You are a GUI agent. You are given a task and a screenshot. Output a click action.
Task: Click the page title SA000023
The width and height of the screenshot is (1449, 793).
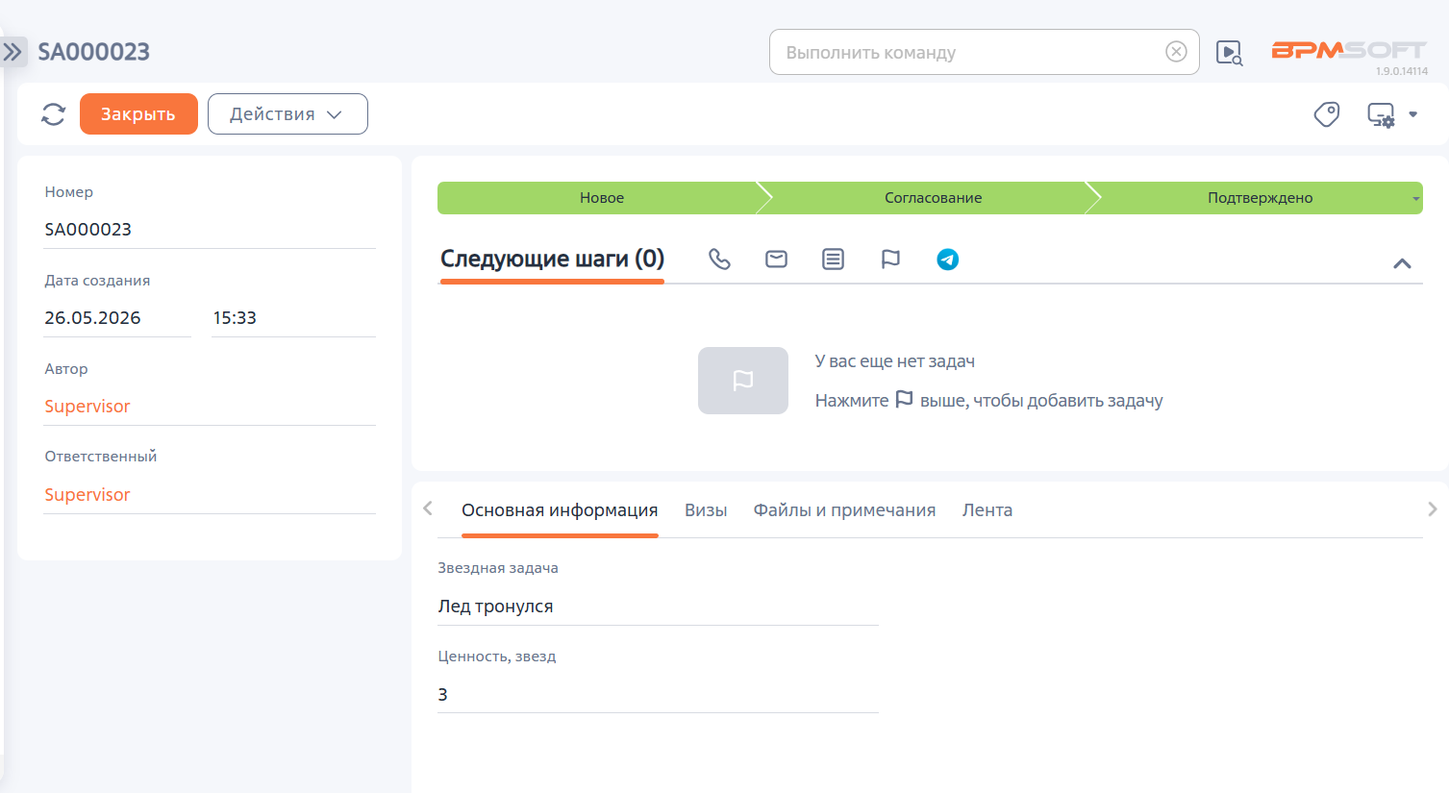click(94, 52)
